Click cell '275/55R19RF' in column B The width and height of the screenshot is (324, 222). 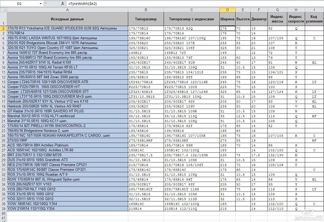coord(146,141)
